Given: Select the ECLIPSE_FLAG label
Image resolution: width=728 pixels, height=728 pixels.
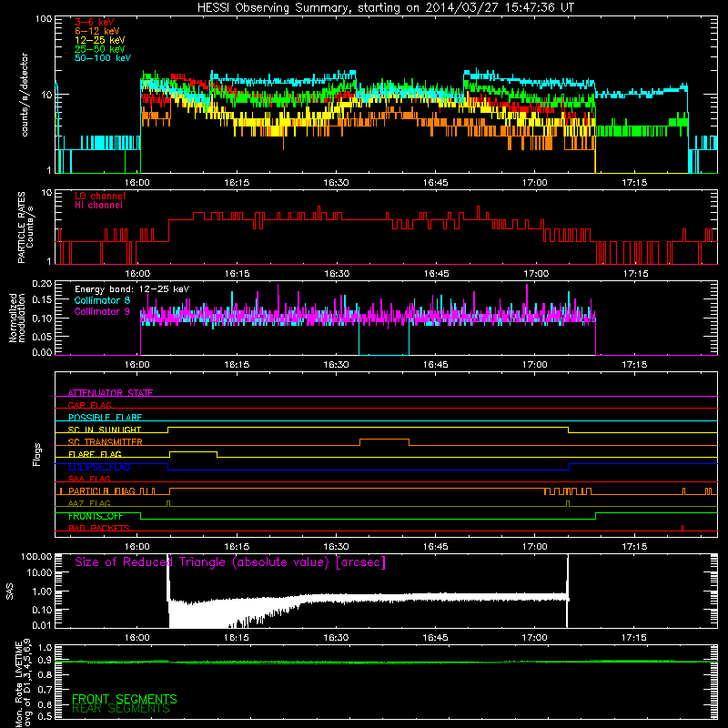Looking at the screenshot, I should click(99, 467).
